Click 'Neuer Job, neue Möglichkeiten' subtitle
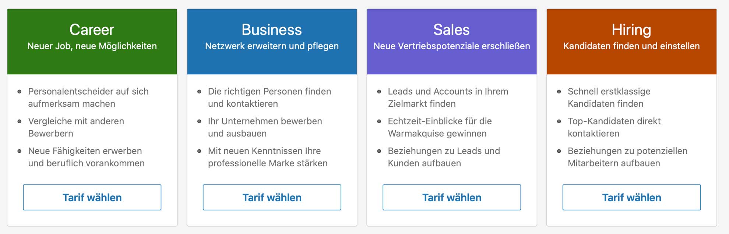 [91, 46]
